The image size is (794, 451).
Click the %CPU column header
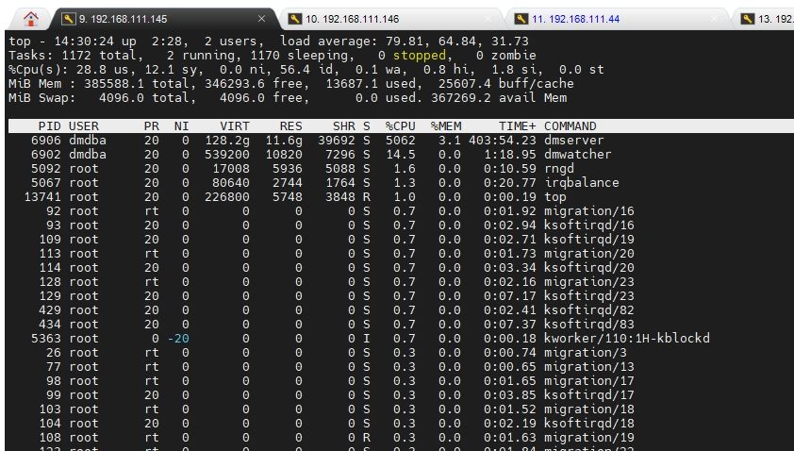(x=401, y=126)
